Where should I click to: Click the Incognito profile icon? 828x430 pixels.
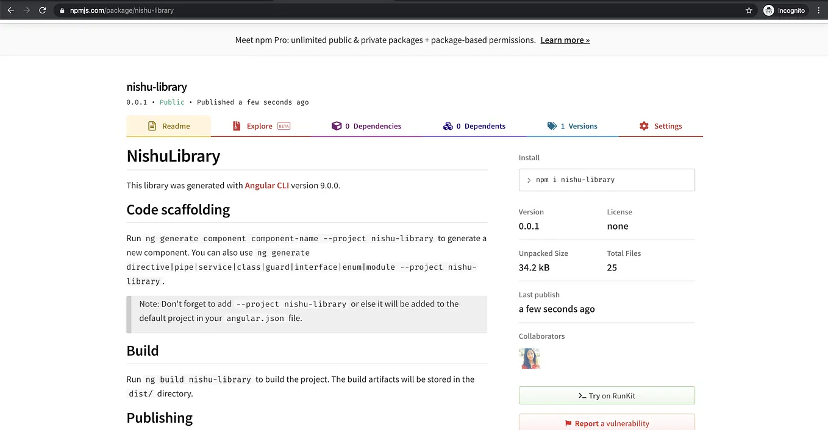point(768,10)
